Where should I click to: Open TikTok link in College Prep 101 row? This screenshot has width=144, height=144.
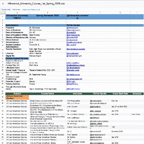[76, 65]
